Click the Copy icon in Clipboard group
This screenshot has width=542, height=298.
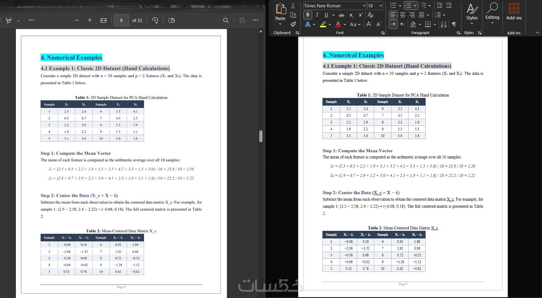click(293, 15)
